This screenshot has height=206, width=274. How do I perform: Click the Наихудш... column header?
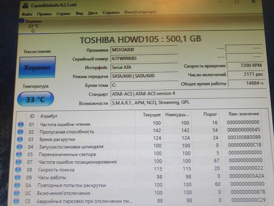(x=177, y=115)
